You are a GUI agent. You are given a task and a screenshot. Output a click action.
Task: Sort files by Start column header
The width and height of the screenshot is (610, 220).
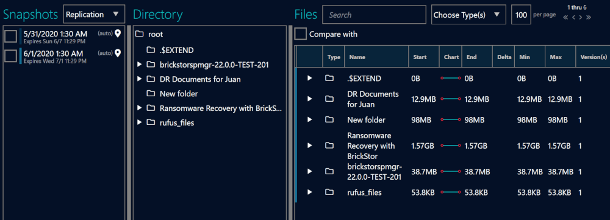(x=424, y=57)
